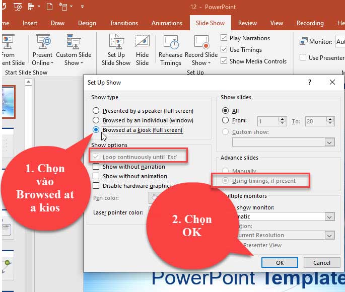The image size is (345, 292).
Task: Open Customize Quick Access Toolbar arrow
Action: pyautogui.click(x=82, y=7)
